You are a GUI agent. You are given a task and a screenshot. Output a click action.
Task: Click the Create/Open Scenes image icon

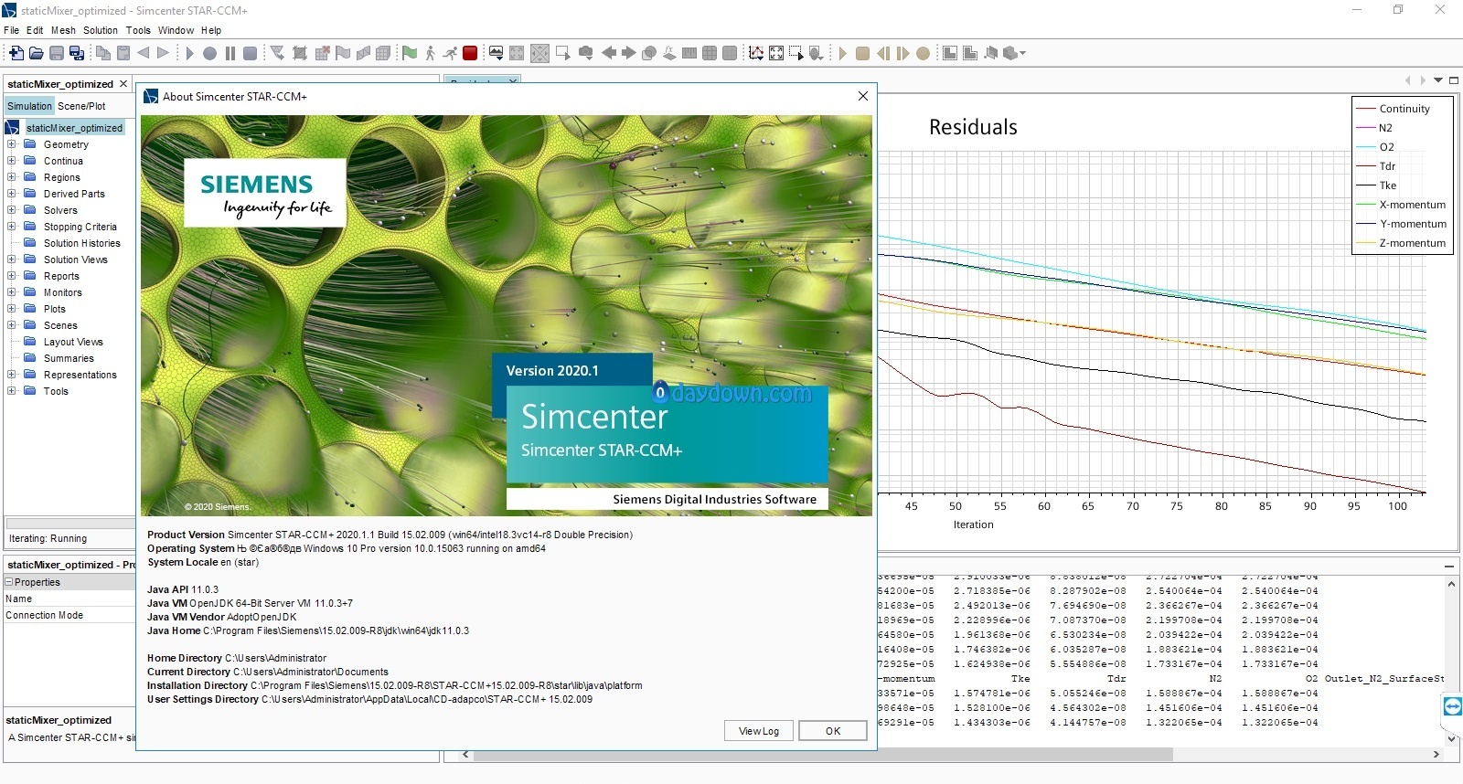coord(496,53)
